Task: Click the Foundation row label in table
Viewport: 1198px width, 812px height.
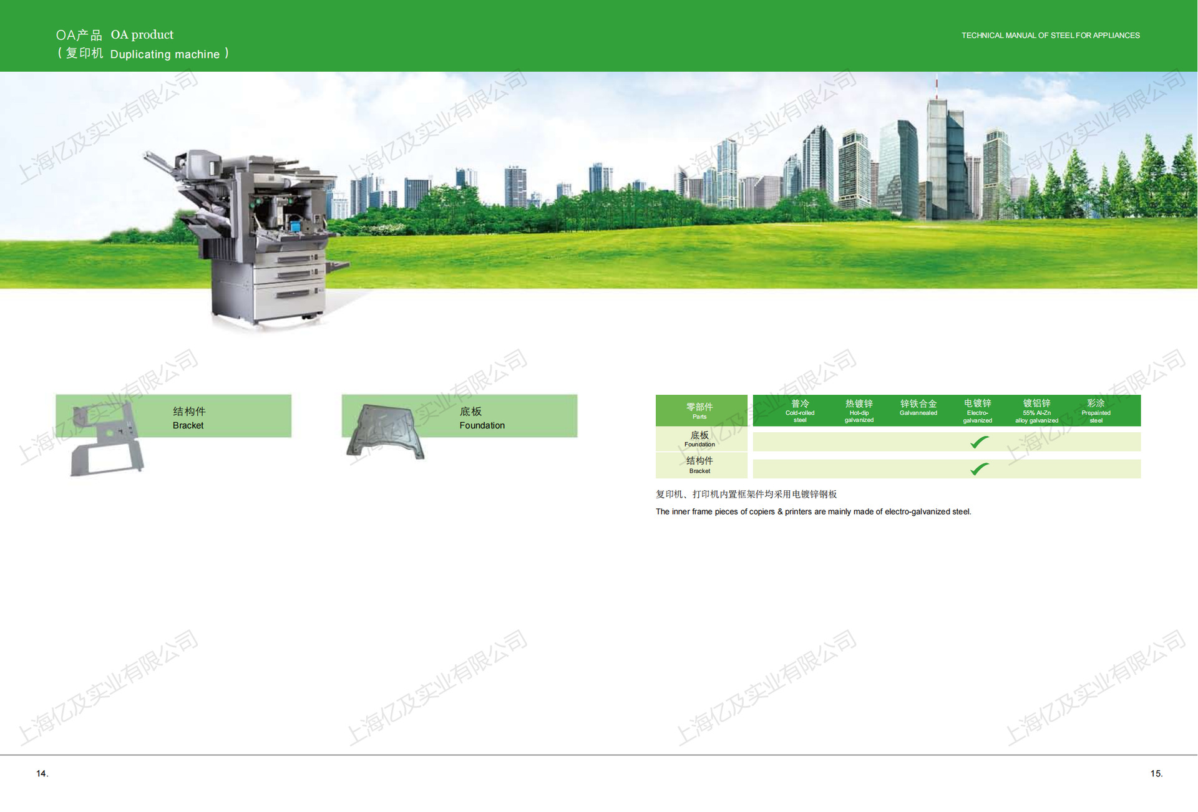Action: [x=700, y=439]
